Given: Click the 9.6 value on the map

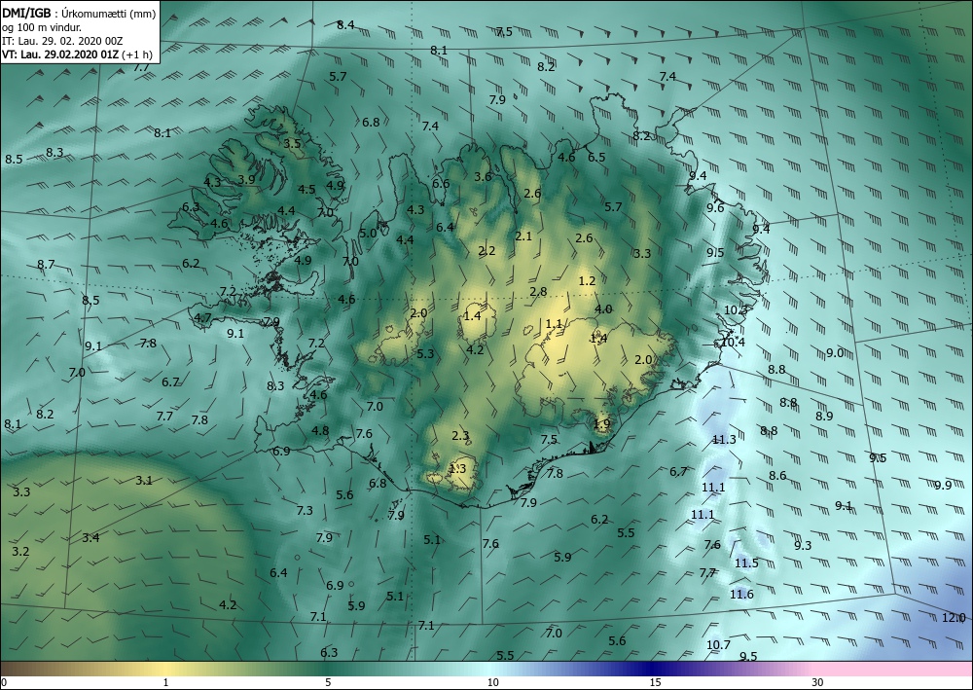Looking at the screenshot, I should [715, 208].
